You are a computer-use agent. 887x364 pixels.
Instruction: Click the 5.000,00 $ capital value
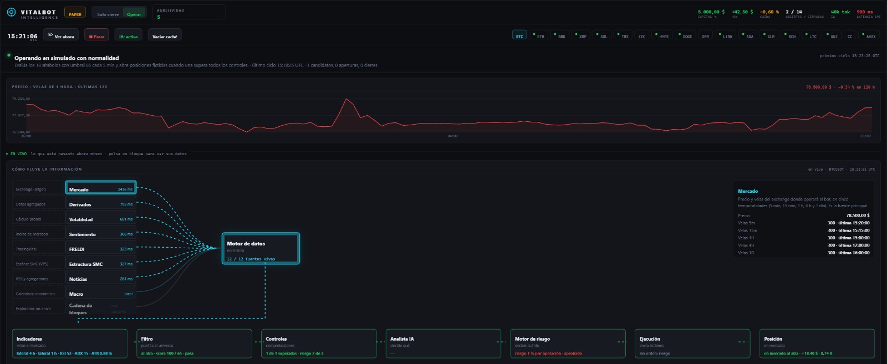pyautogui.click(x=711, y=12)
